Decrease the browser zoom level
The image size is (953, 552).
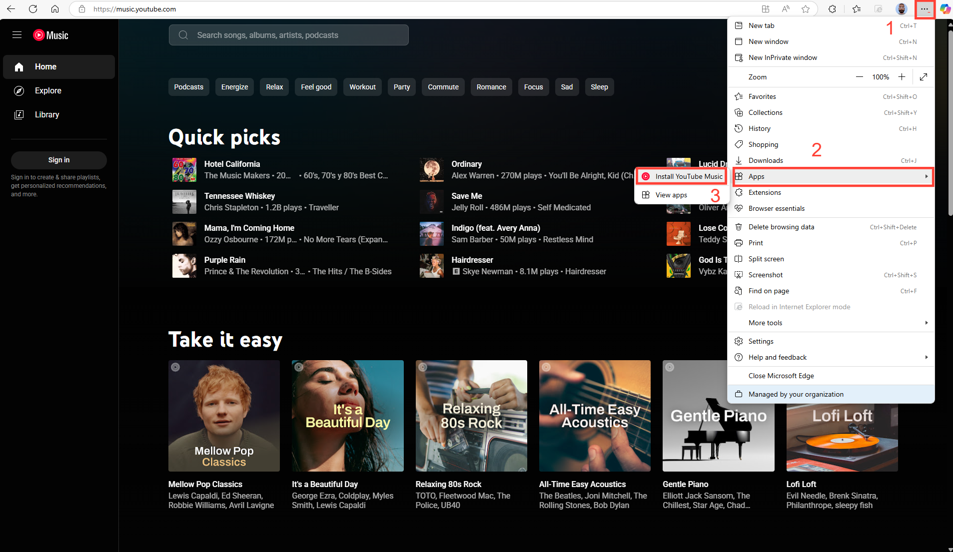[859, 76]
